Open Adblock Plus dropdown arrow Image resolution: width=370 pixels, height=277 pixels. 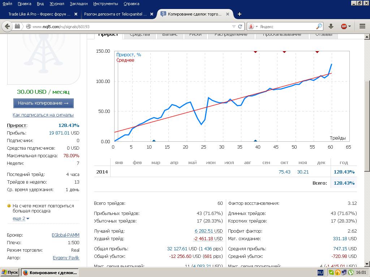pyautogui.click(x=349, y=26)
